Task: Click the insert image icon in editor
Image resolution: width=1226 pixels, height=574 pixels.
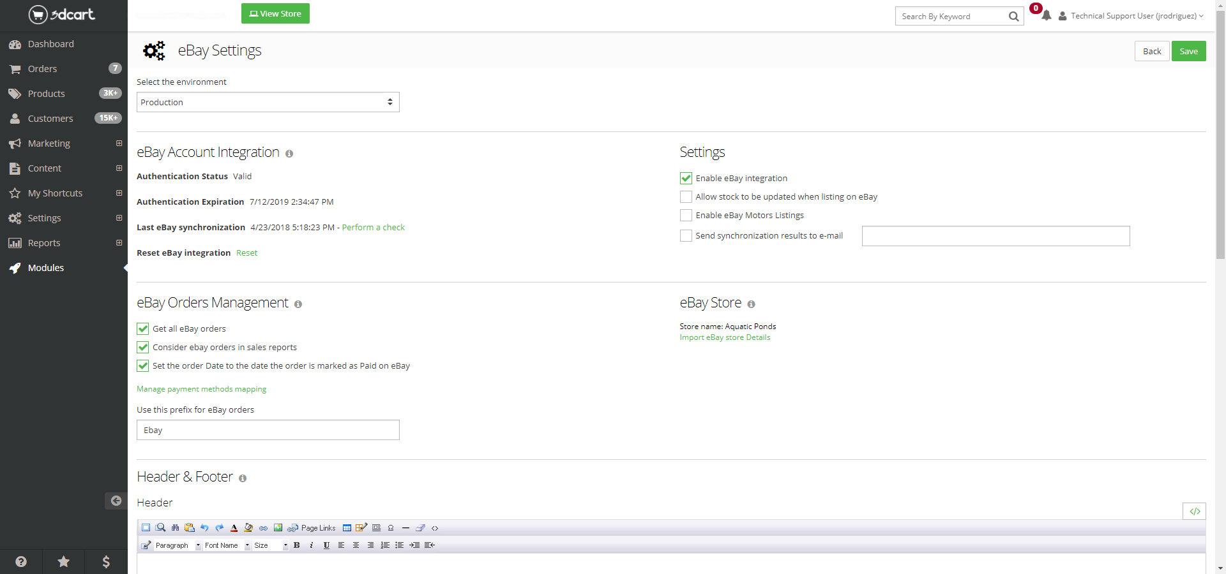Action: point(278,528)
